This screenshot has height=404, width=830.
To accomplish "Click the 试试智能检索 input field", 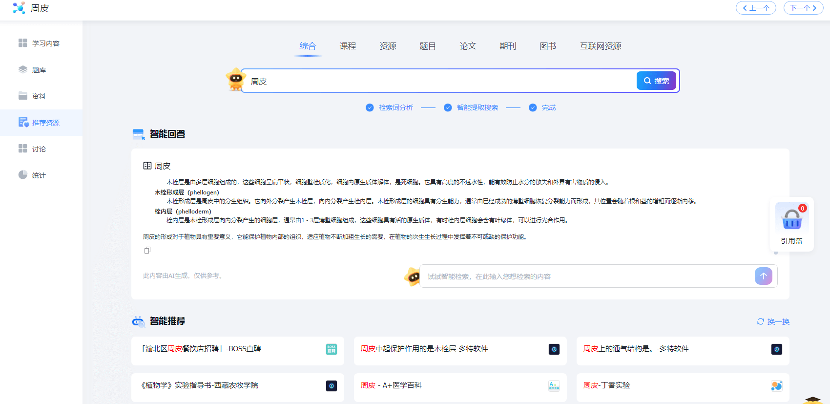I will [586, 276].
